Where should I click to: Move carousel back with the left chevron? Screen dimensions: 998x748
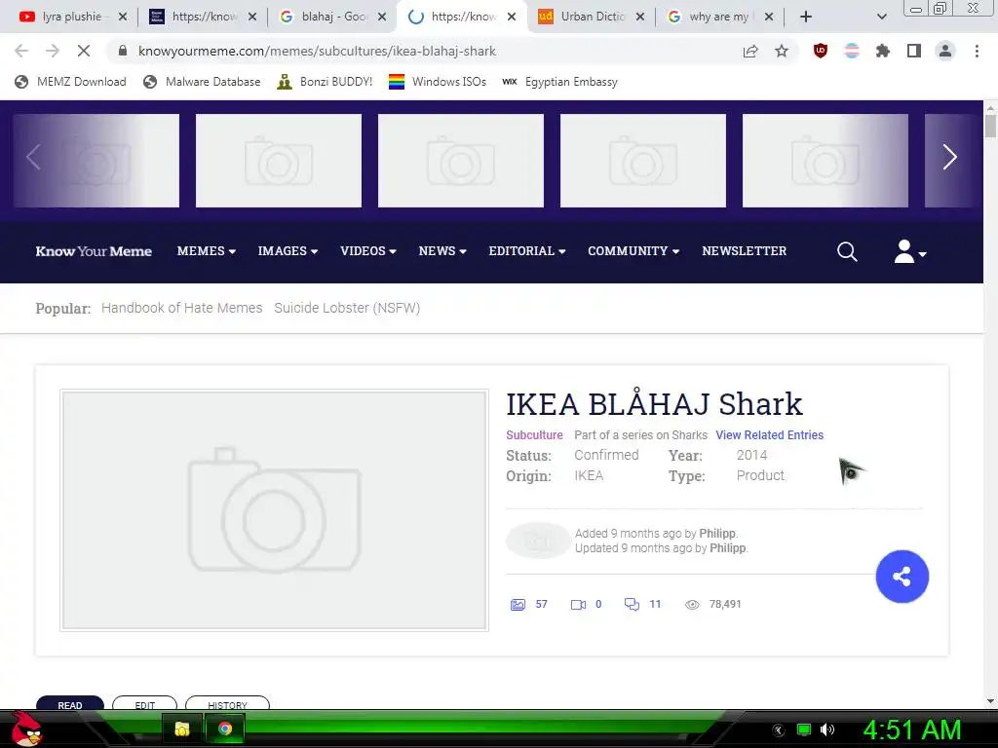click(x=34, y=157)
